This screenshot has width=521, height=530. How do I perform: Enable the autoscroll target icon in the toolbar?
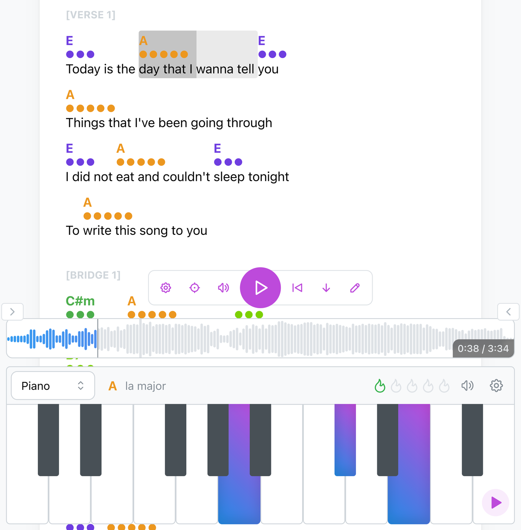coord(194,288)
